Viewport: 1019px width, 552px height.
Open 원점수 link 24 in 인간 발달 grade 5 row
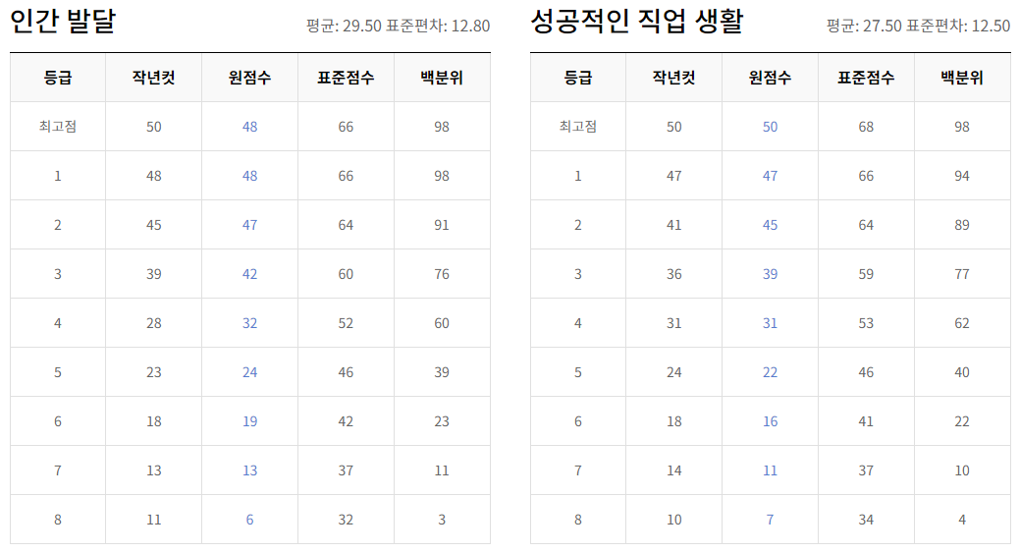(249, 372)
